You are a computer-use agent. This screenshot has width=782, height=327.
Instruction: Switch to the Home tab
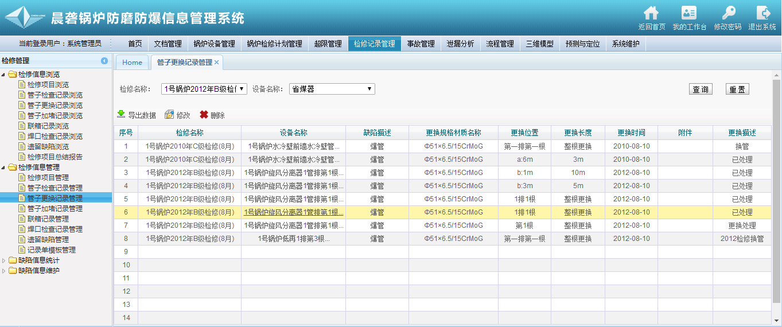click(132, 63)
